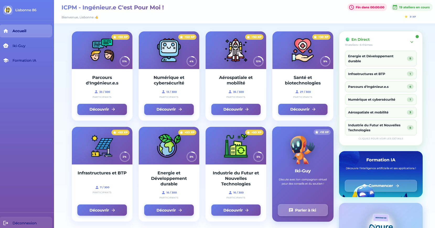The image size is (435, 228).
Task: Click the robot icon on Numérique card
Action: coord(169,50)
